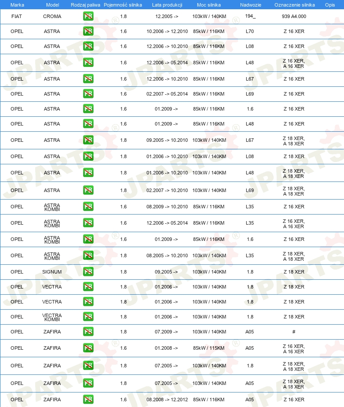Click fuel icon in the VECTRA KOMBI row
Screen dimensions: 344x407
point(88,317)
